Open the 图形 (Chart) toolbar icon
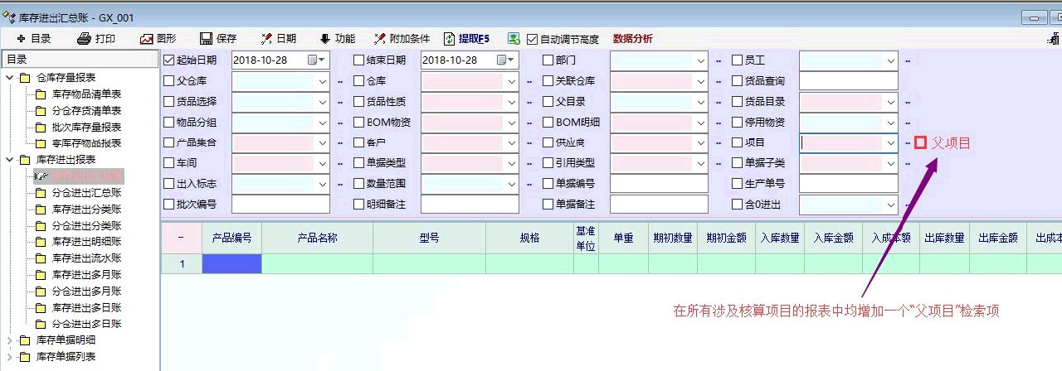This screenshot has width=1062, height=371. pos(147,39)
